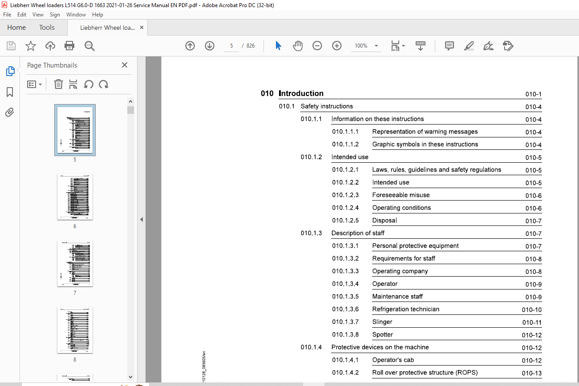Click Graphic symbols in these instructions entry
This screenshot has width=579, height=386.
click(x=425, y=144)
